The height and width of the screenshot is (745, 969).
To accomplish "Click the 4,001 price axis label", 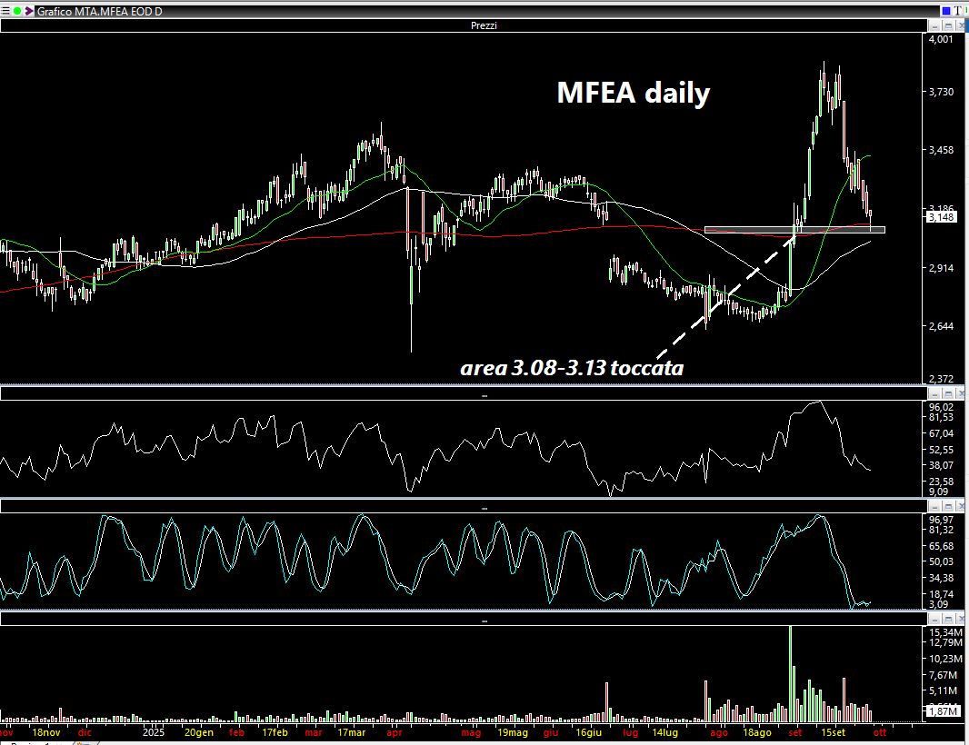I will [941, 39].
